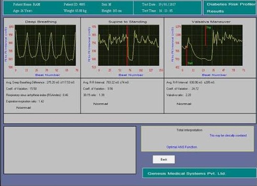Viewport: 257px width, 186px height.
Task: Click the 'Deep Breathing' graph title
Action: (x=41, y=22)
